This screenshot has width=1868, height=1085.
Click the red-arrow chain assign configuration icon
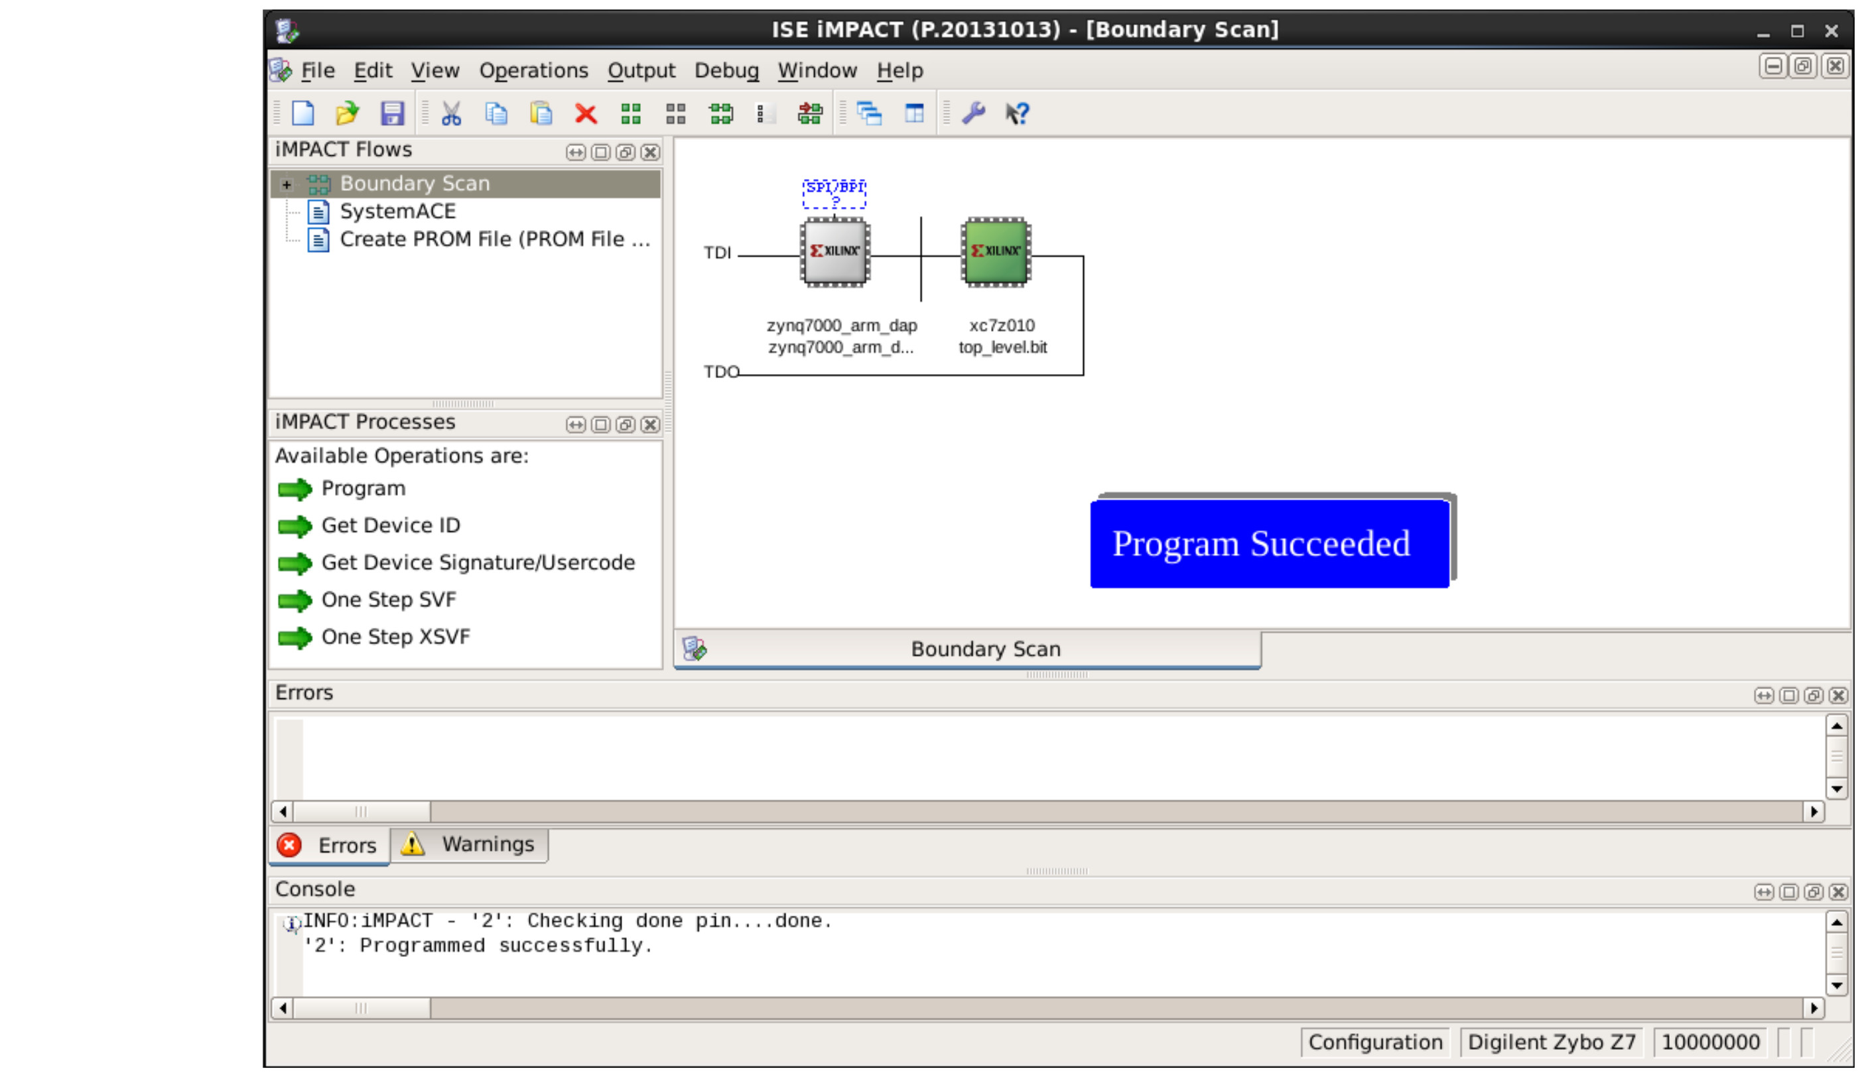pos(810,114)
